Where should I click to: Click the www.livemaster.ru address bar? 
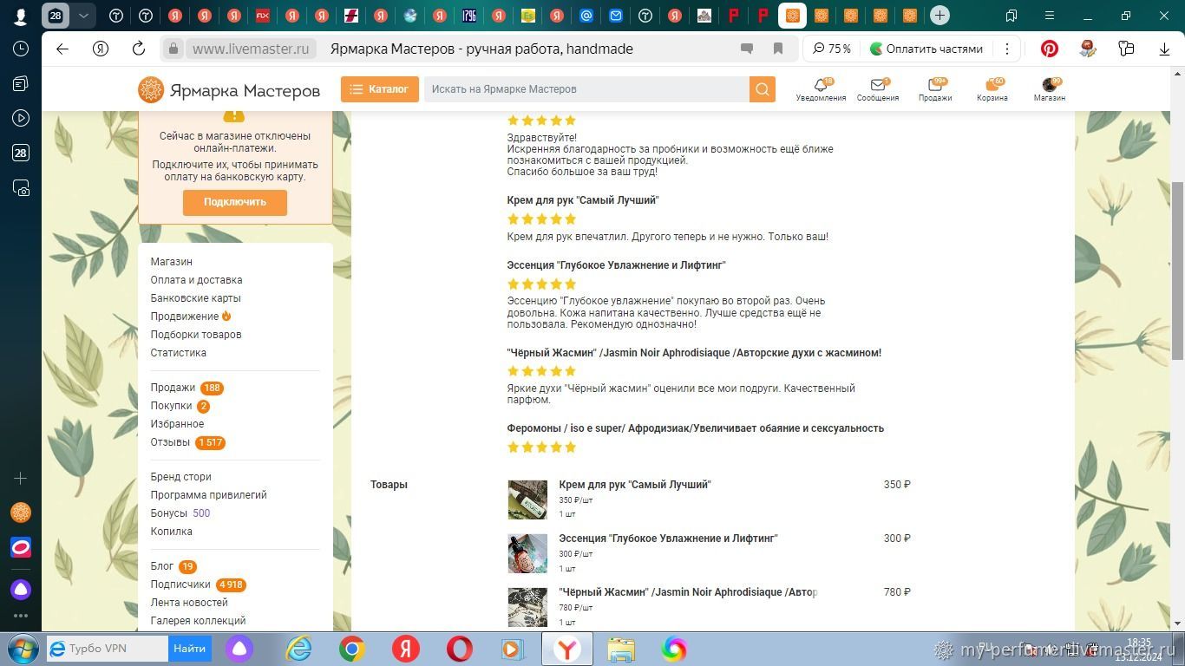pyautogui.click(x=251, y=49)
